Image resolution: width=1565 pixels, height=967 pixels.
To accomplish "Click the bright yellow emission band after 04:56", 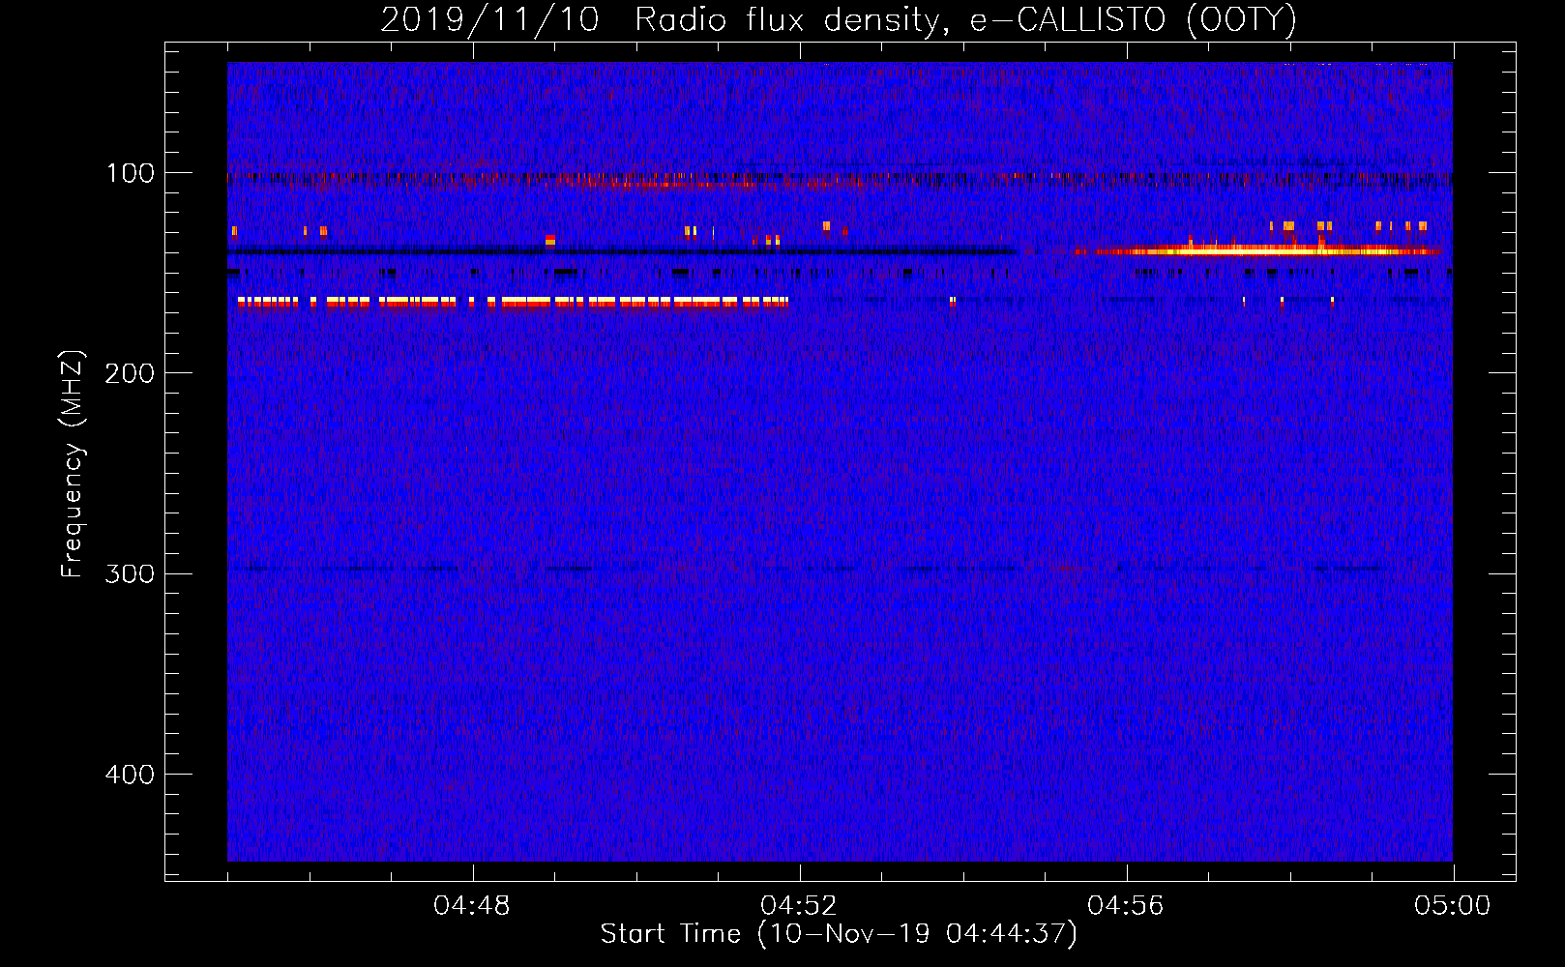I will click(1255, 250).
